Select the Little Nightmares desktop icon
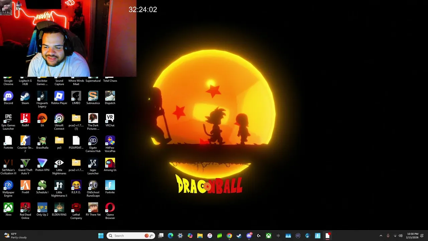Viewport: 428px width, 241px height. 59,167
